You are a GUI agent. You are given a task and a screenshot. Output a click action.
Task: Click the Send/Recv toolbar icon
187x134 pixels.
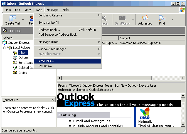tap(122, 18)
